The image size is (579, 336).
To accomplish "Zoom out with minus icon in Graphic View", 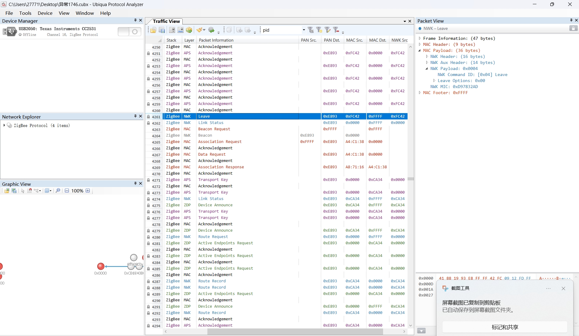I will [67, 191].
